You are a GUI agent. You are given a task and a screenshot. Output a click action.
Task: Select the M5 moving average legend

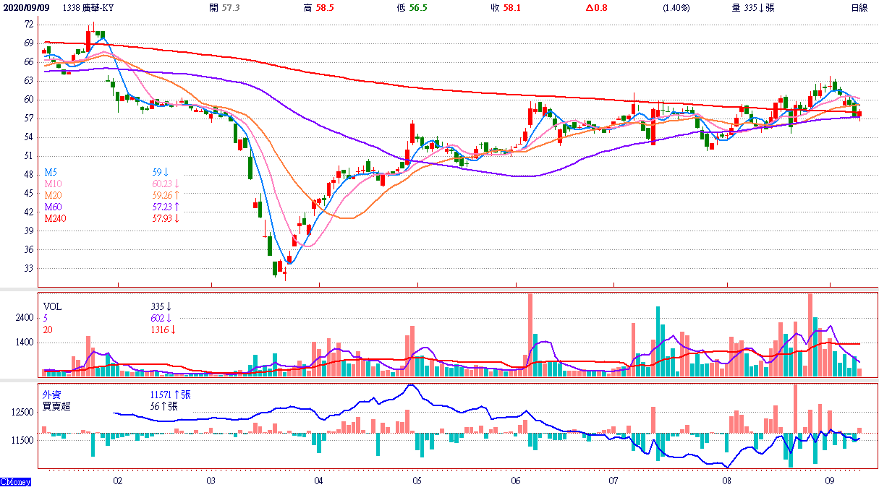coord(50,172)
